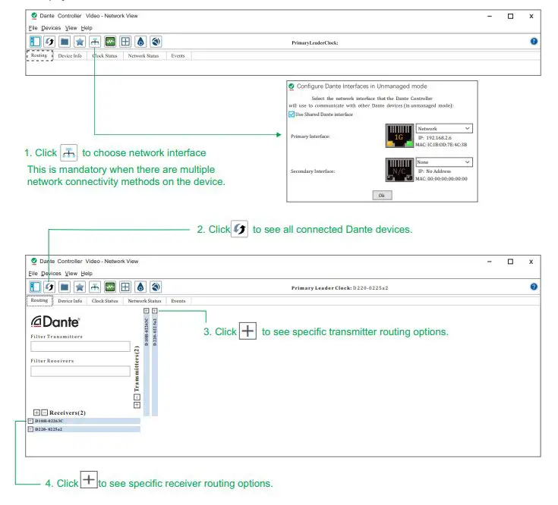558x505 pixels.
Task: Switch to the Network Status tab in the lower window
Action: pyautogui.click(x=144, y=301)
